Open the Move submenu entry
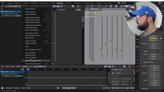The height and width of the screenshot is (92, 164). pyautogui.click(x=36, y=47)
